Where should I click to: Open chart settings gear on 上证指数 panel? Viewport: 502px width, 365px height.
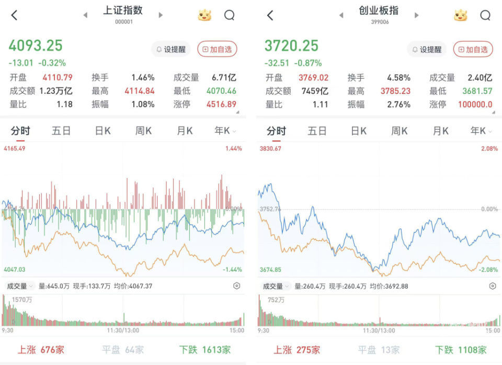236,286
